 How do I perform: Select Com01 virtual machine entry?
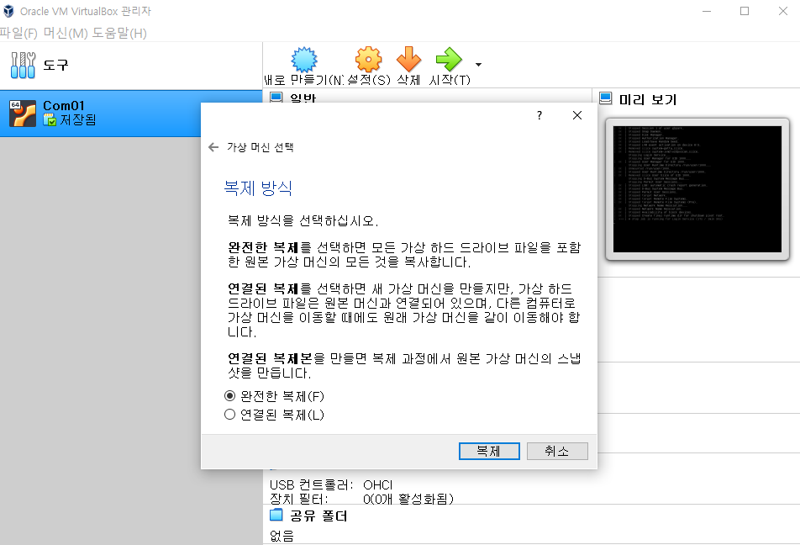coord(131,114)
